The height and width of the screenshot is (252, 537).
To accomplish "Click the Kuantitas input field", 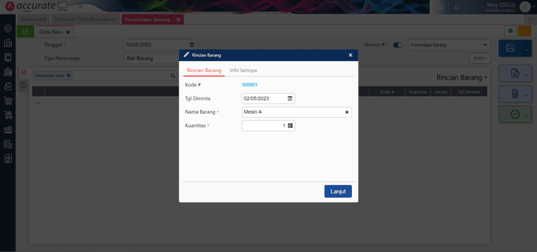I will [264, 125].
